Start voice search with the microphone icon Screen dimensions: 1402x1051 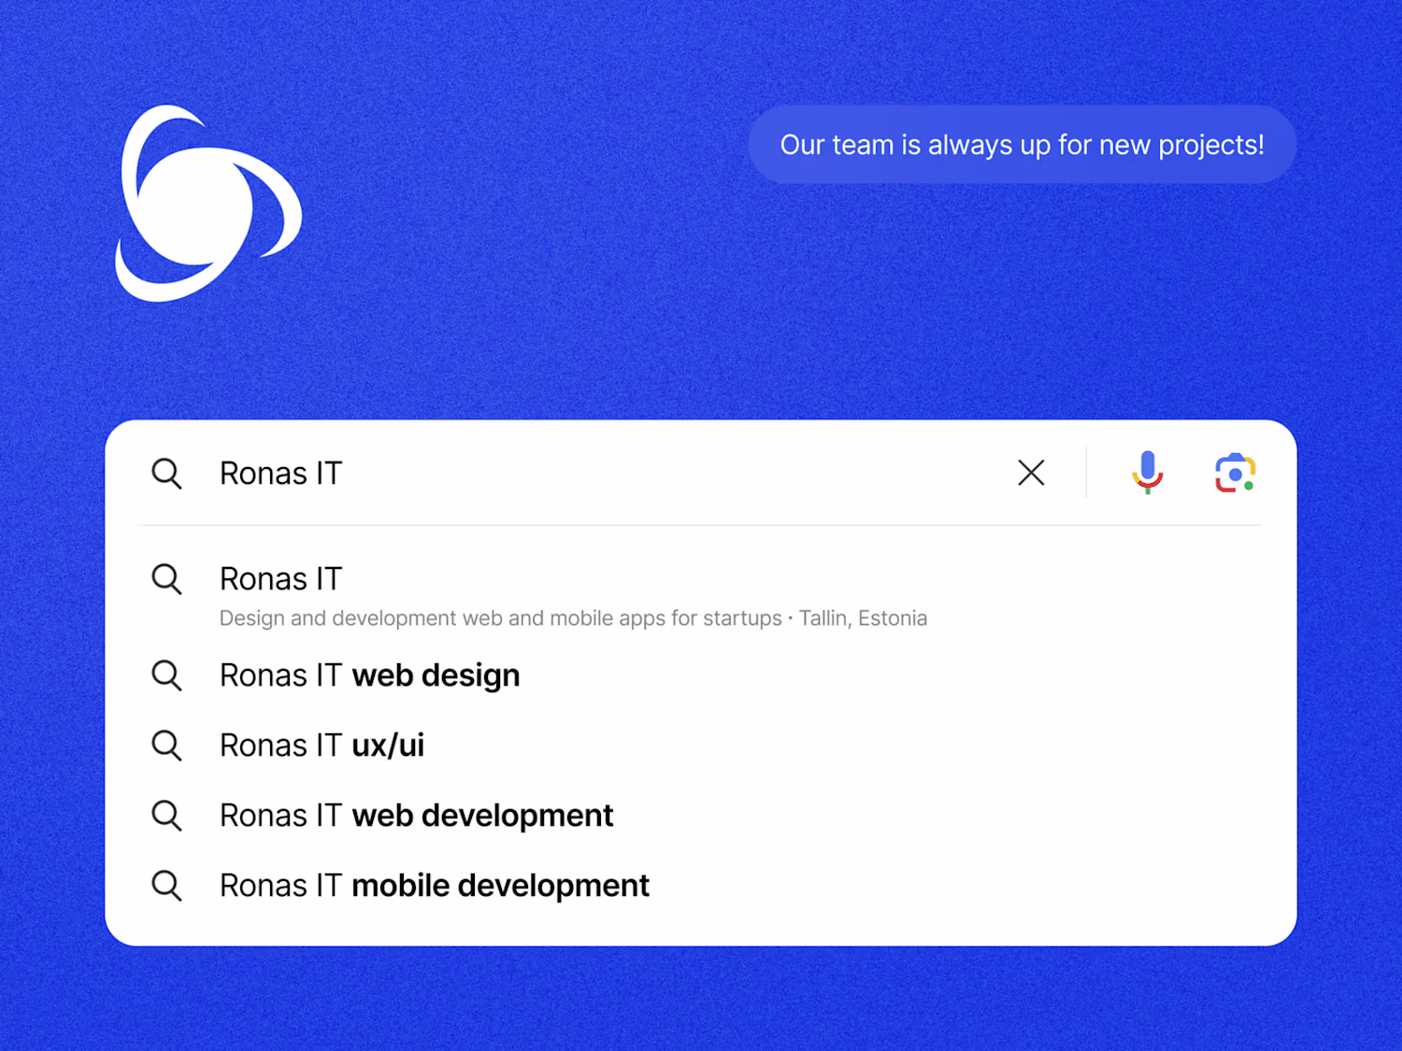tap(1147, 472)
